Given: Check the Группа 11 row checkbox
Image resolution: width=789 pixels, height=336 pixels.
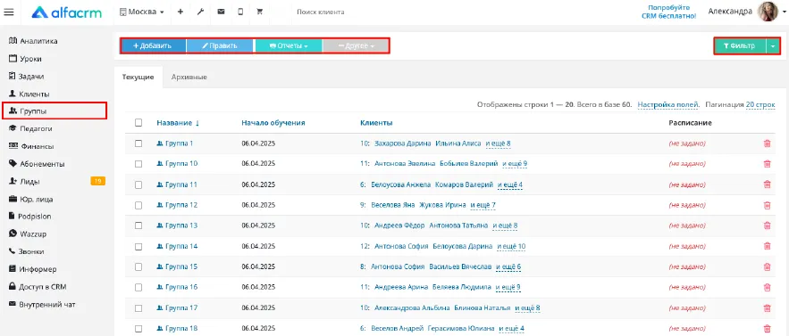Looking at the screenshot, I should click(x=138, y=184).
